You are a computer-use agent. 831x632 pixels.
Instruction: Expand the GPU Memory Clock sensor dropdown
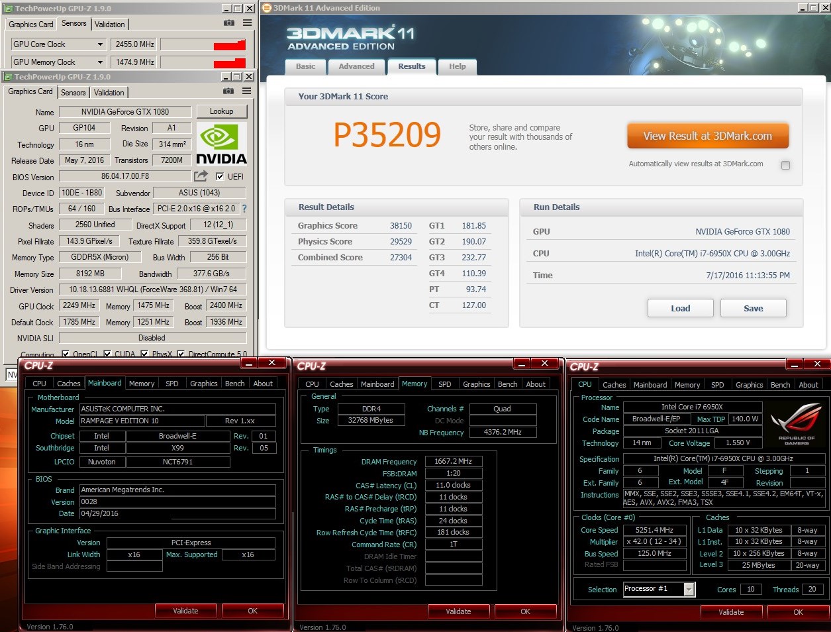(x=101, y=62)
